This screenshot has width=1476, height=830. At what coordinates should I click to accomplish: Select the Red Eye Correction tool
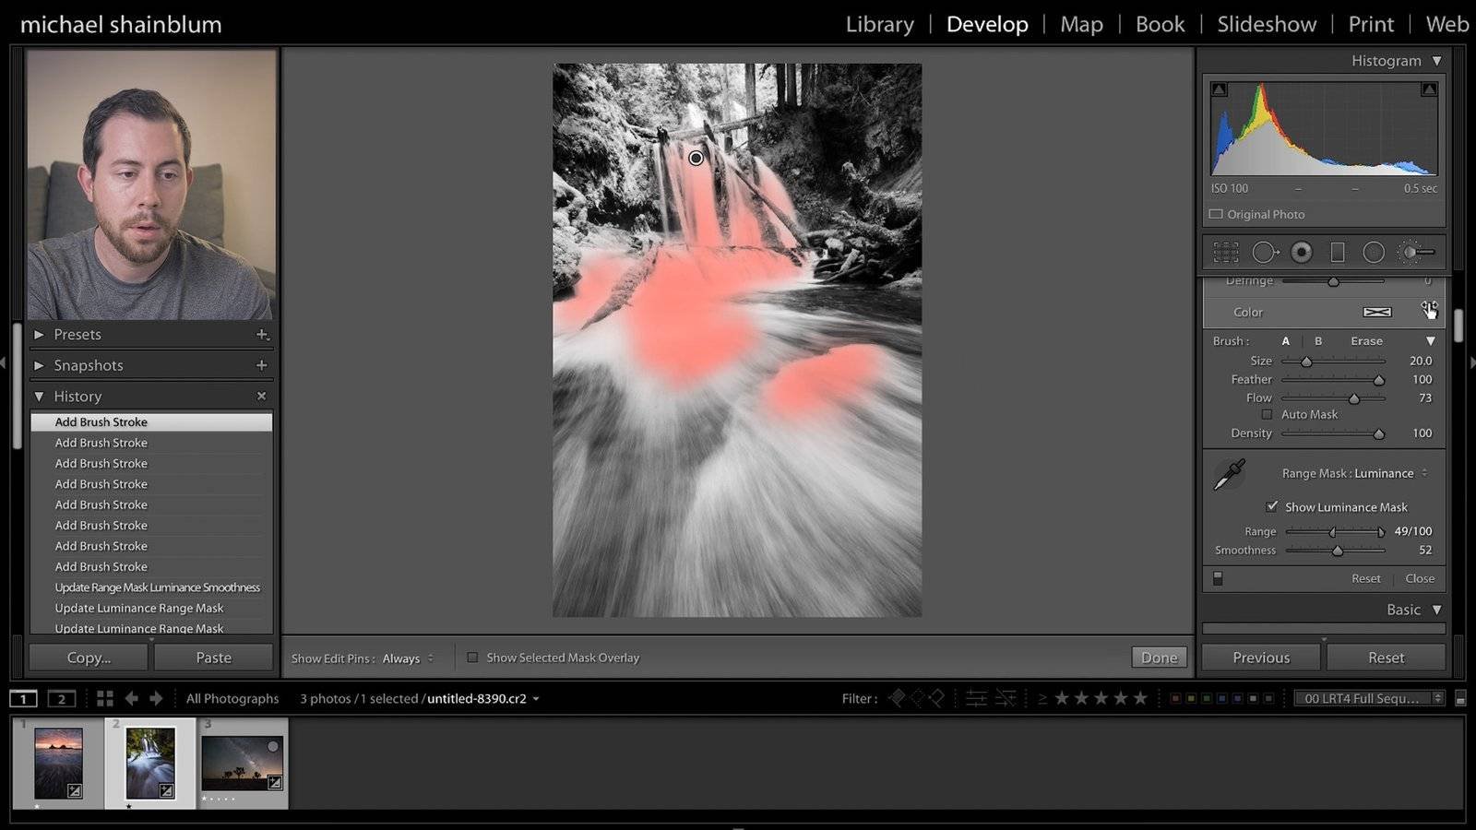(1301, 252)
